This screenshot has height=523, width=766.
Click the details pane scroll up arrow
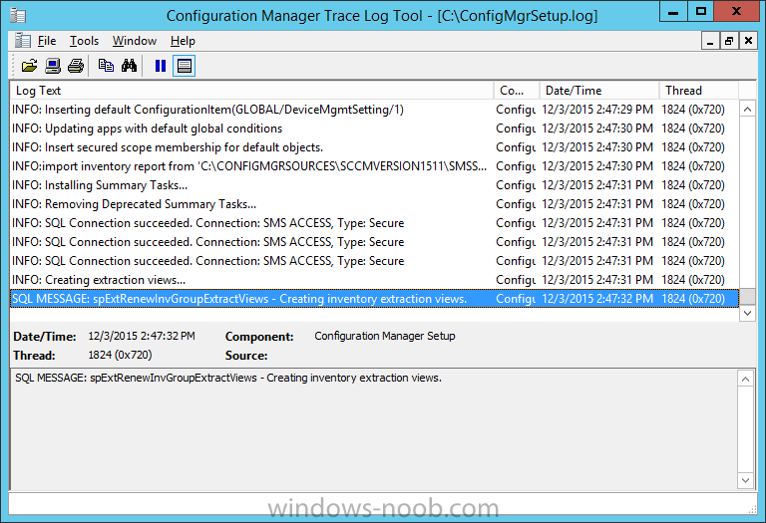click(x=745, y=379)
